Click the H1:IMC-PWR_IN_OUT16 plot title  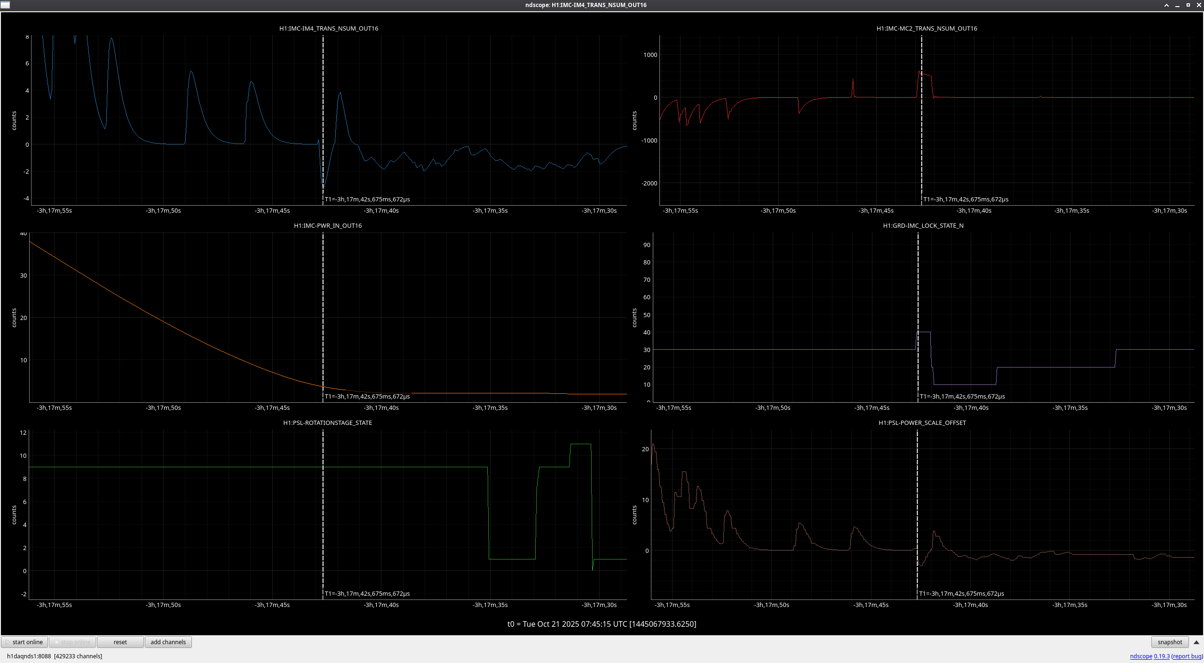[328, 225]
